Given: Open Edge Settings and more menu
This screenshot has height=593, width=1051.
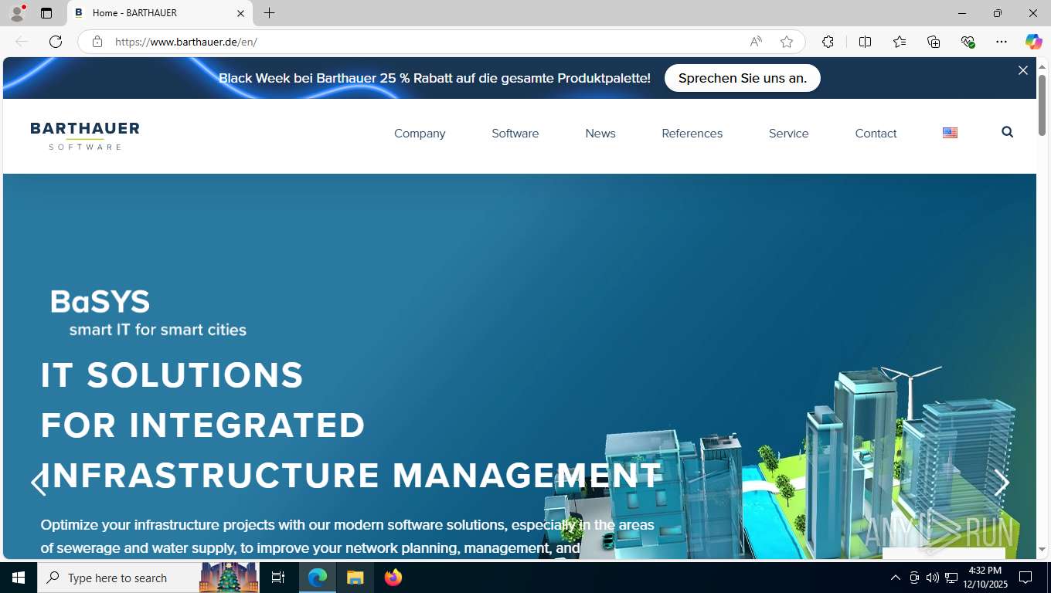Looking at the screenshot, I should (x=1002, y=42).
